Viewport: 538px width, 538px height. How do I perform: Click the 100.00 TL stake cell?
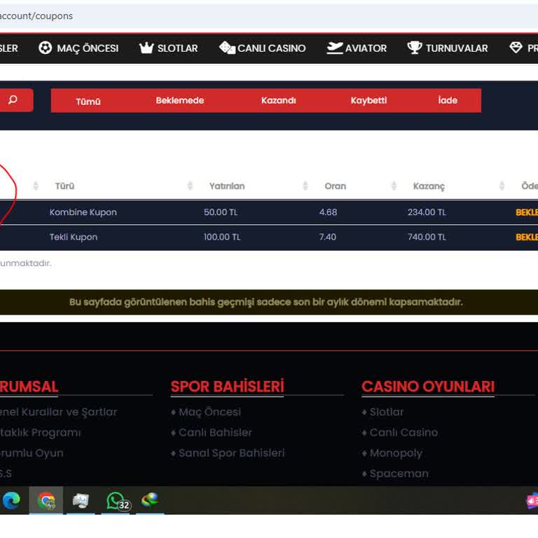(221, 237)
